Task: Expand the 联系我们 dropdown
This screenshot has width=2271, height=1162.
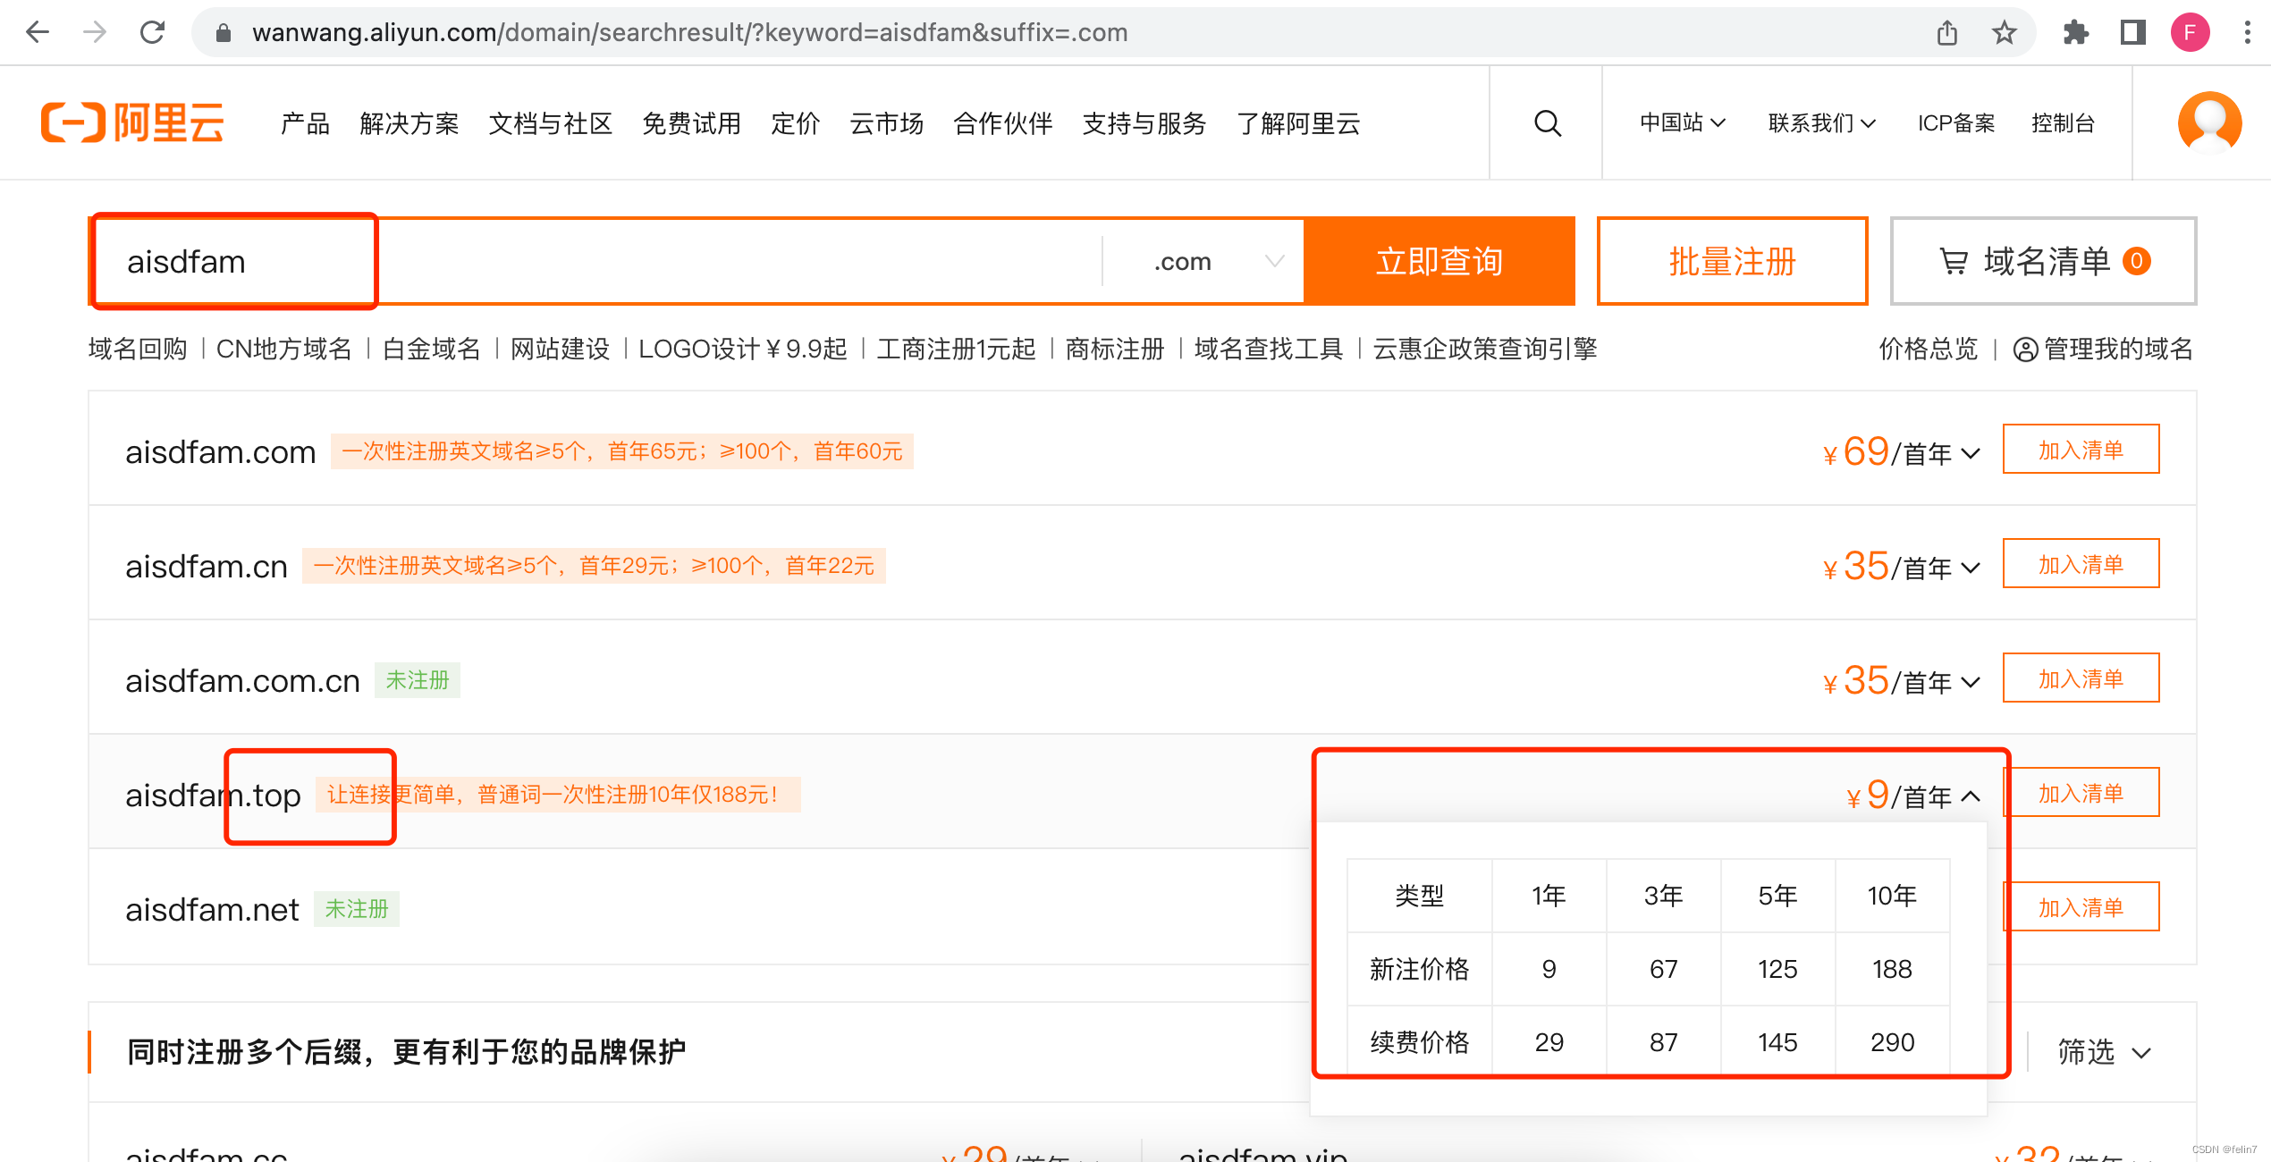Action: (x=1821, y=123)
